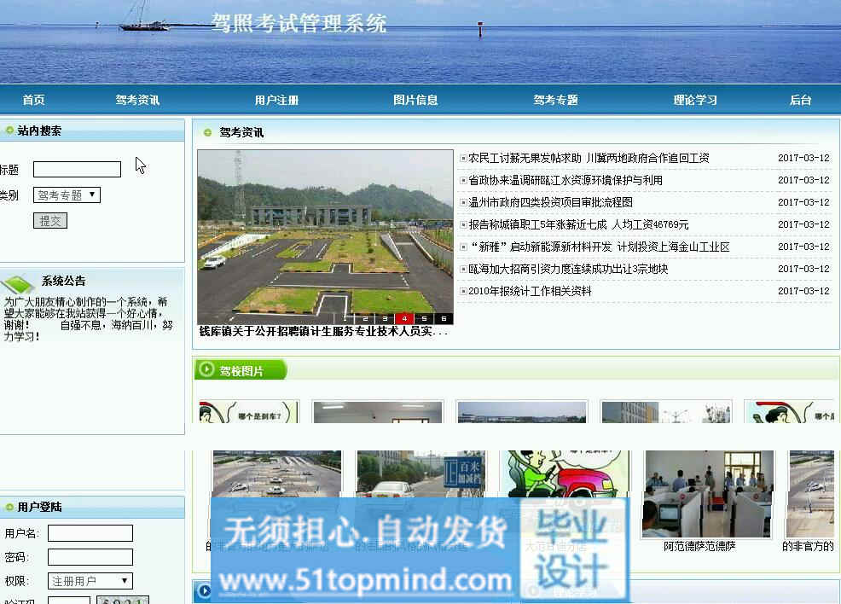Switch slideshow to image 6

(x=444, y=318)
